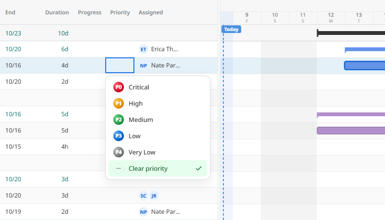The width and height of the screenshot is (385, 220).
Task: Choose Medium from the priority menu
Action: pos(158,120)
